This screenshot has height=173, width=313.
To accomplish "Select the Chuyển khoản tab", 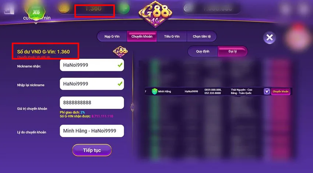I will tap(142, 36).
